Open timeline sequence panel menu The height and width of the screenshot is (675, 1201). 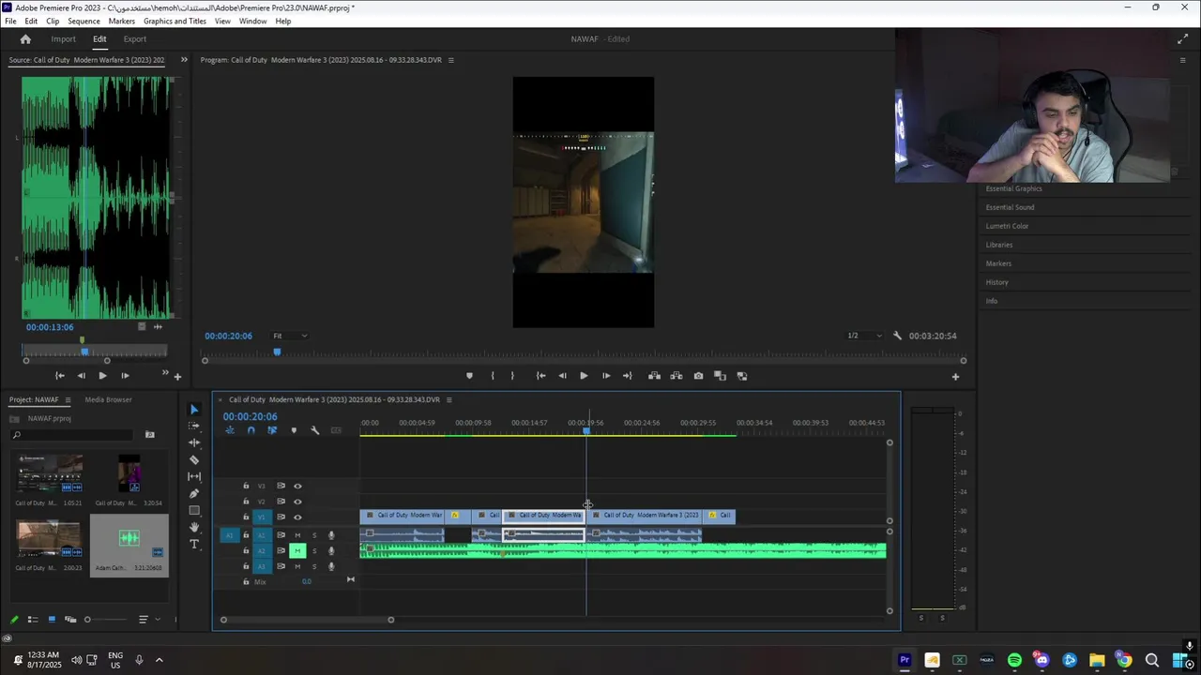point(448,400)
